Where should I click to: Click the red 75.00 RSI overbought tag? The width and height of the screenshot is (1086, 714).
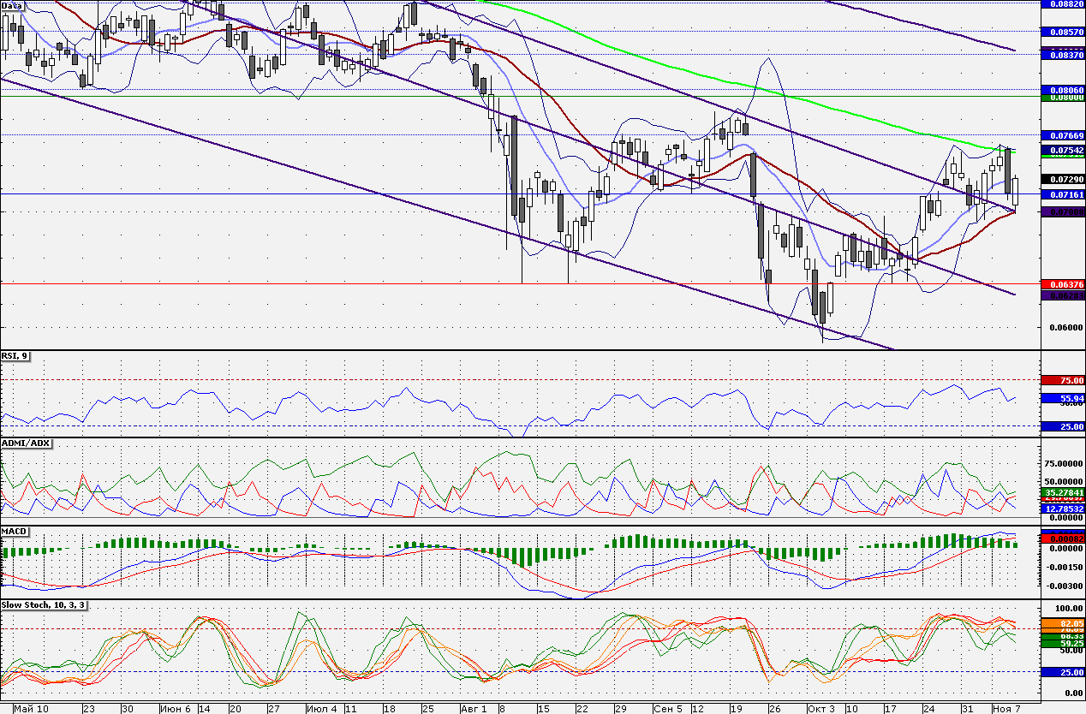coord(1063,380)
